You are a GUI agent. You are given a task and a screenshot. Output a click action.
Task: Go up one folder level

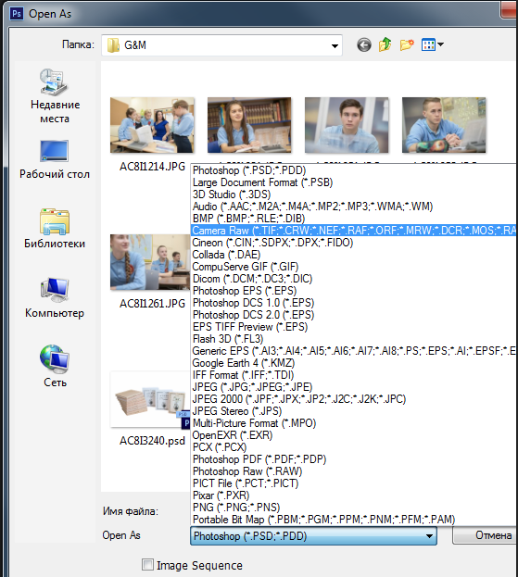click(x=385, y=44)
